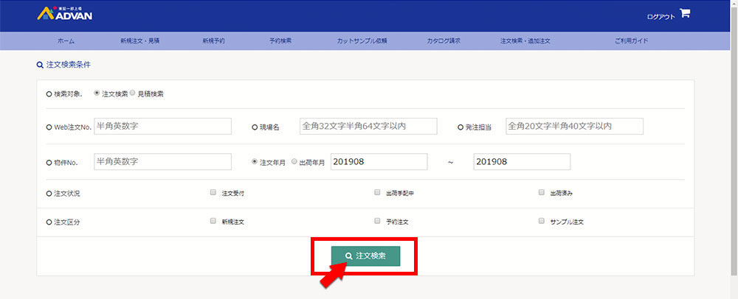The image size is (738, 299).
Task: Select the 見積検索 radio button
Action: click(133, 94)
